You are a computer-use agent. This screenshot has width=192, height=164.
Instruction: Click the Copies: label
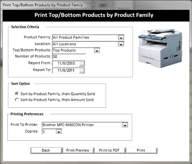(32, 131)
